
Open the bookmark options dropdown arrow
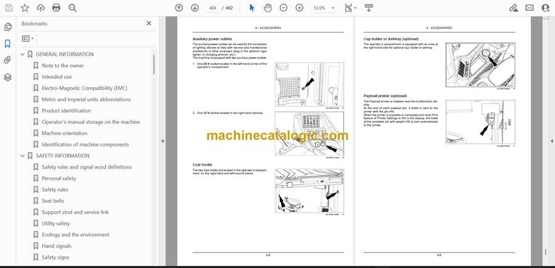tap(33, 39)
